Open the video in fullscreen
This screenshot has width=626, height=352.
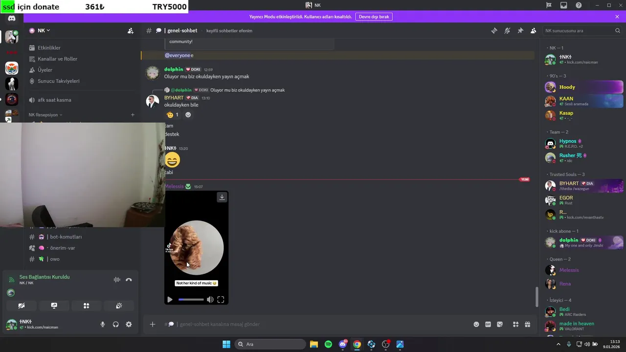[221, 300]
